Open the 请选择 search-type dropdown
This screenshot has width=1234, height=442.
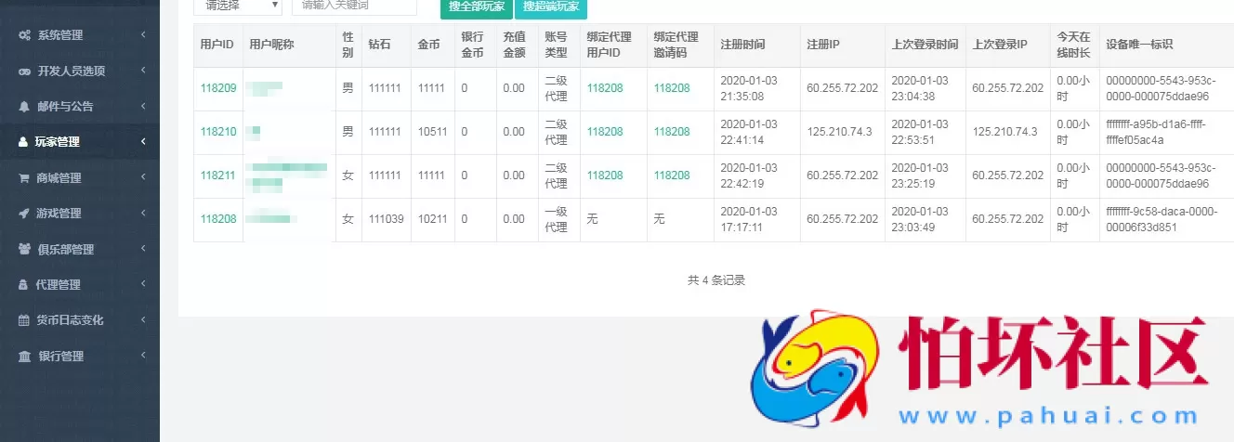pyautogui.click(x=238, y=6)
